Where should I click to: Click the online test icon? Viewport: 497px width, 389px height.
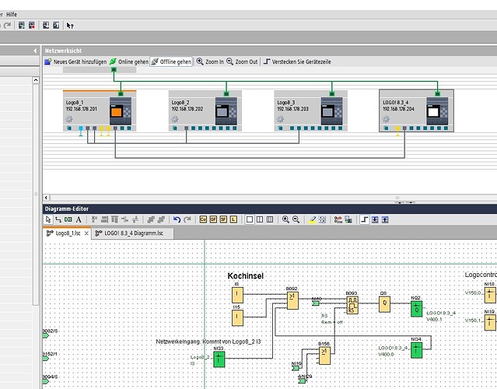(348, 219)
